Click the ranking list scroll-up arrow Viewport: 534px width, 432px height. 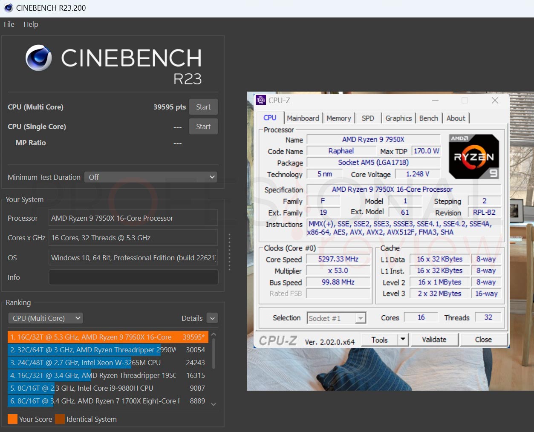click(x=214, y=334)
